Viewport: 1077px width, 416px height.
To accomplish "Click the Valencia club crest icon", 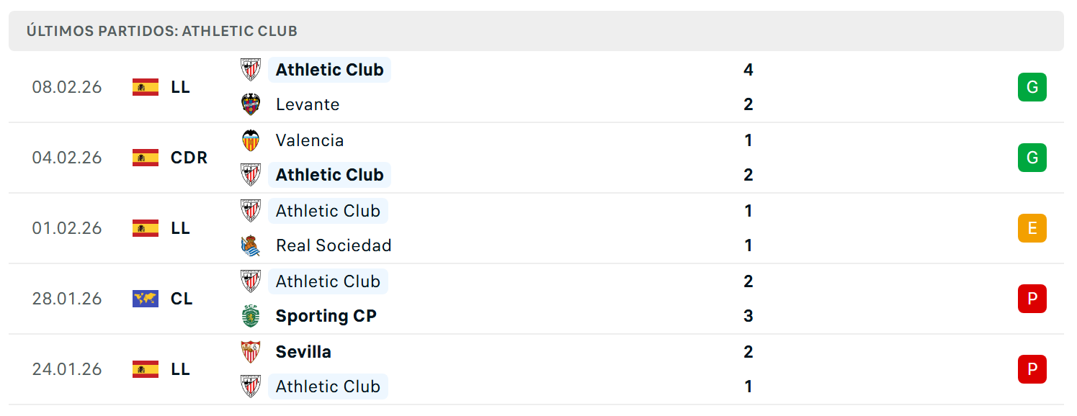I will [x=251, y=140].
